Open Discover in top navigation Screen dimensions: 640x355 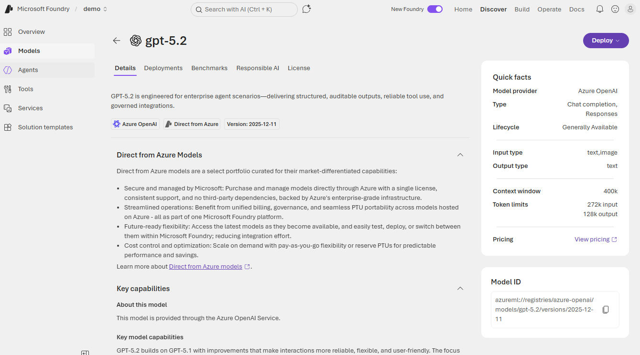pos(493,9)
